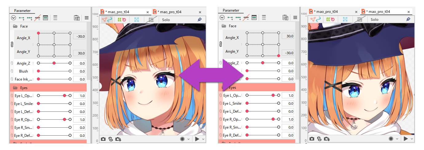
Task: Toggle link icon beside Eye L_Smile in right panel
Action: tap(221, 103)
